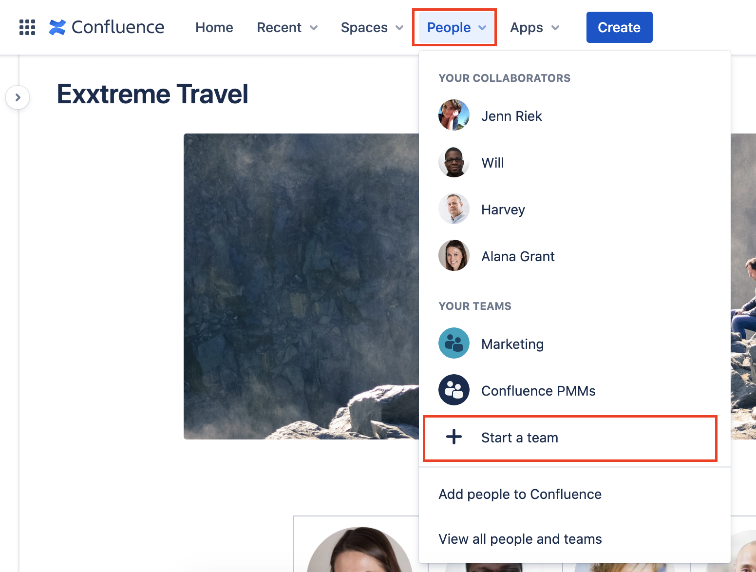Image resolution: width=756 pixels, height=572 pixels.
Task: Open the Recent dropdown menu
Action: 287,27
